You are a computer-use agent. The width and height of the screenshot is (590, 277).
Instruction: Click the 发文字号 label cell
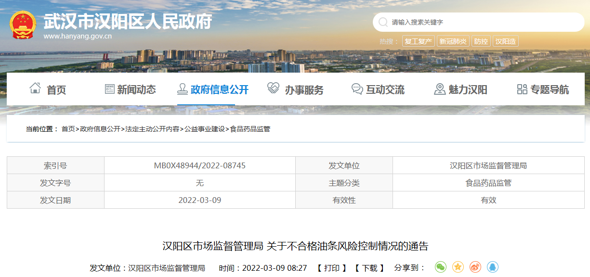[x=55, y=183]
